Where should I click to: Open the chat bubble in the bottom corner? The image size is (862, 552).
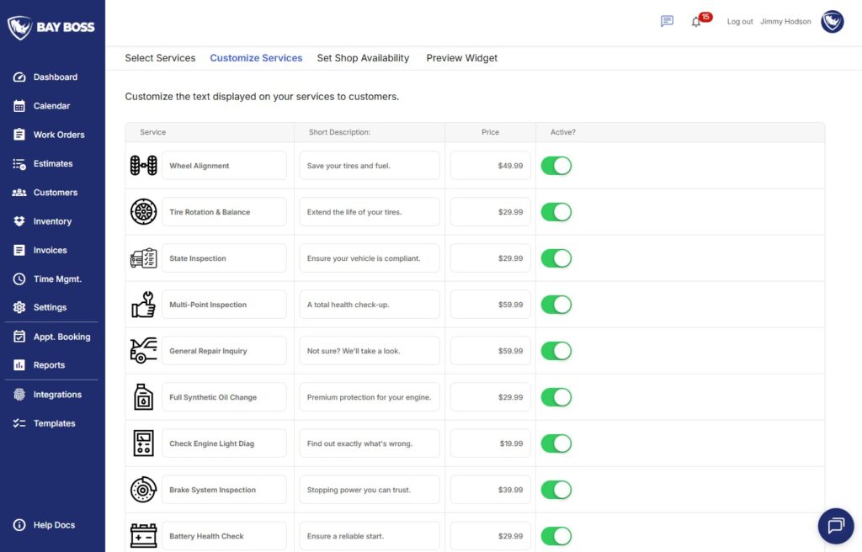(x=835, y=525)
